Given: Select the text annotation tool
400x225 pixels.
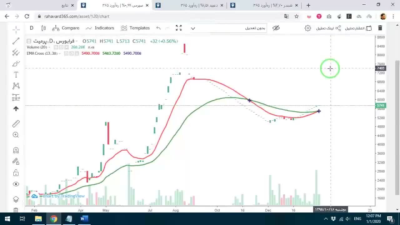Looking at the screenshot, I should click(x=16, y=75).
